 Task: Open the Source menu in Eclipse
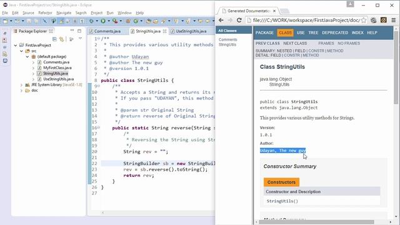[x=28, y=12]
